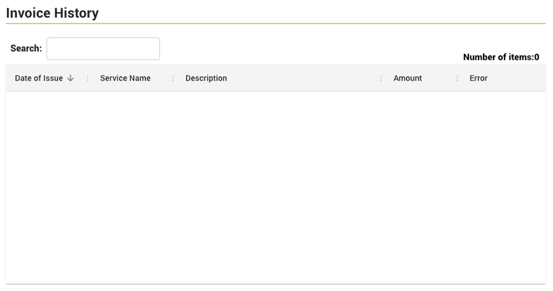Click the Number of items label
The width and height of the screenshot is (553, 291).
pyautogui.click(x=497, y=57)
